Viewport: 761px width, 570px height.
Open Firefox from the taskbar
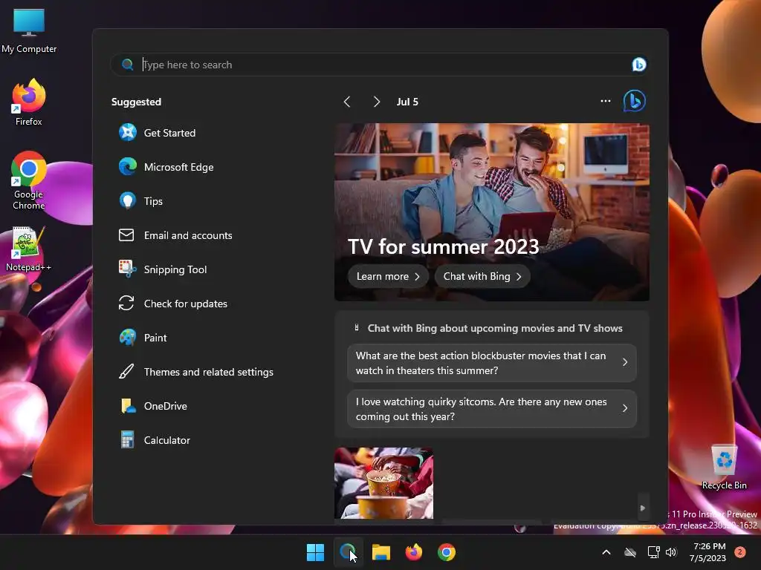(x=413, y=552)
